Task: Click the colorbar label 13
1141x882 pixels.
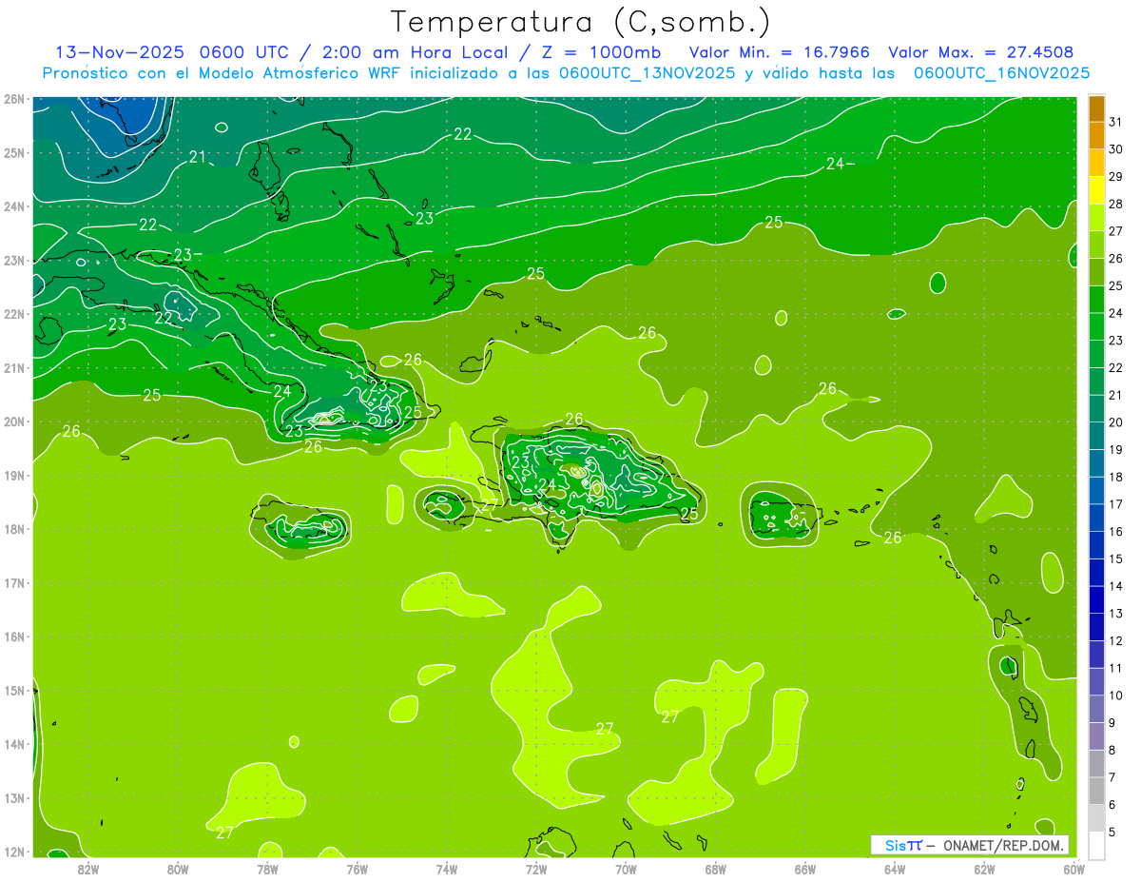Action: click(1116, 614)
